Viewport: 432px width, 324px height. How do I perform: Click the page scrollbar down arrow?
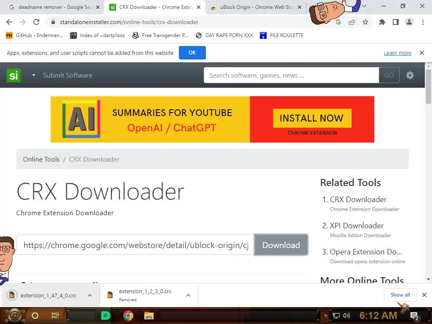tap(428, 279)
